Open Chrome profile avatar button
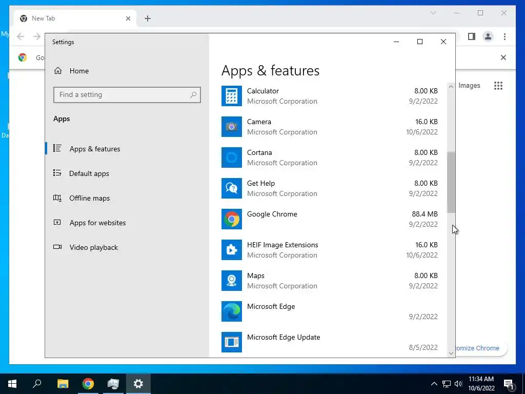Screen dimensions: 525x394 [488, 36]
